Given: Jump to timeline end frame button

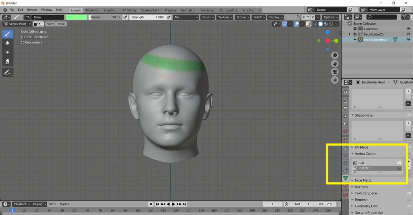Looking at the screenshot, I should (185, 204).
